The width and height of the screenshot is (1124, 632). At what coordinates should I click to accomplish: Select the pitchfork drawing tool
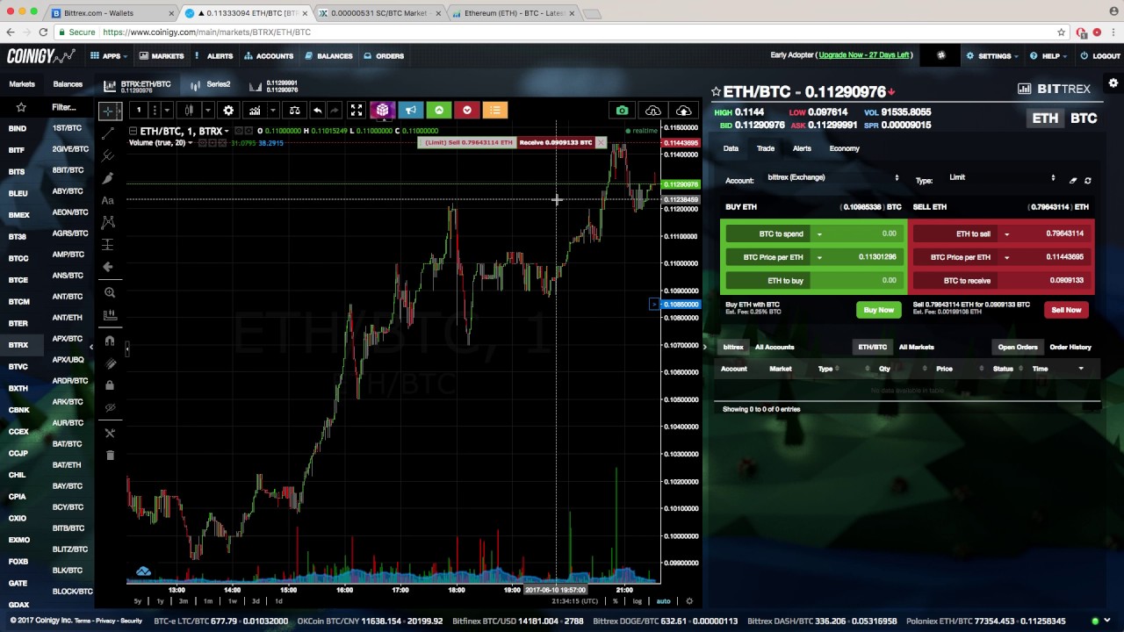pyautogui.click(x=109, y=155)
